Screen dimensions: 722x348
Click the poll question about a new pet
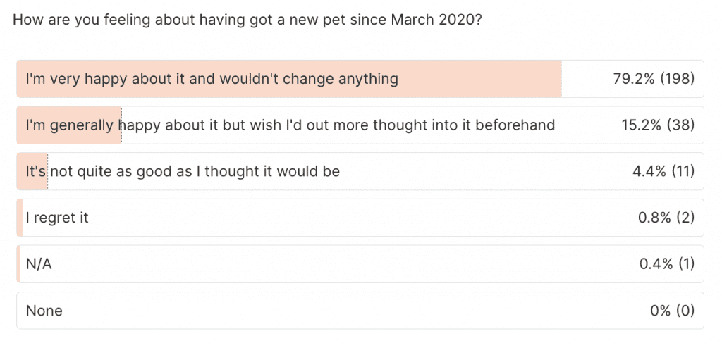(247, 20)
